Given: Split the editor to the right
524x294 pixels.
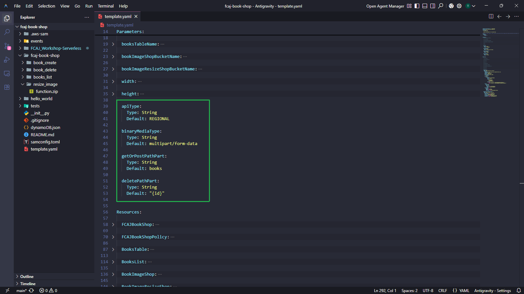Looking at the screenshot, I should tap(491, 16).
